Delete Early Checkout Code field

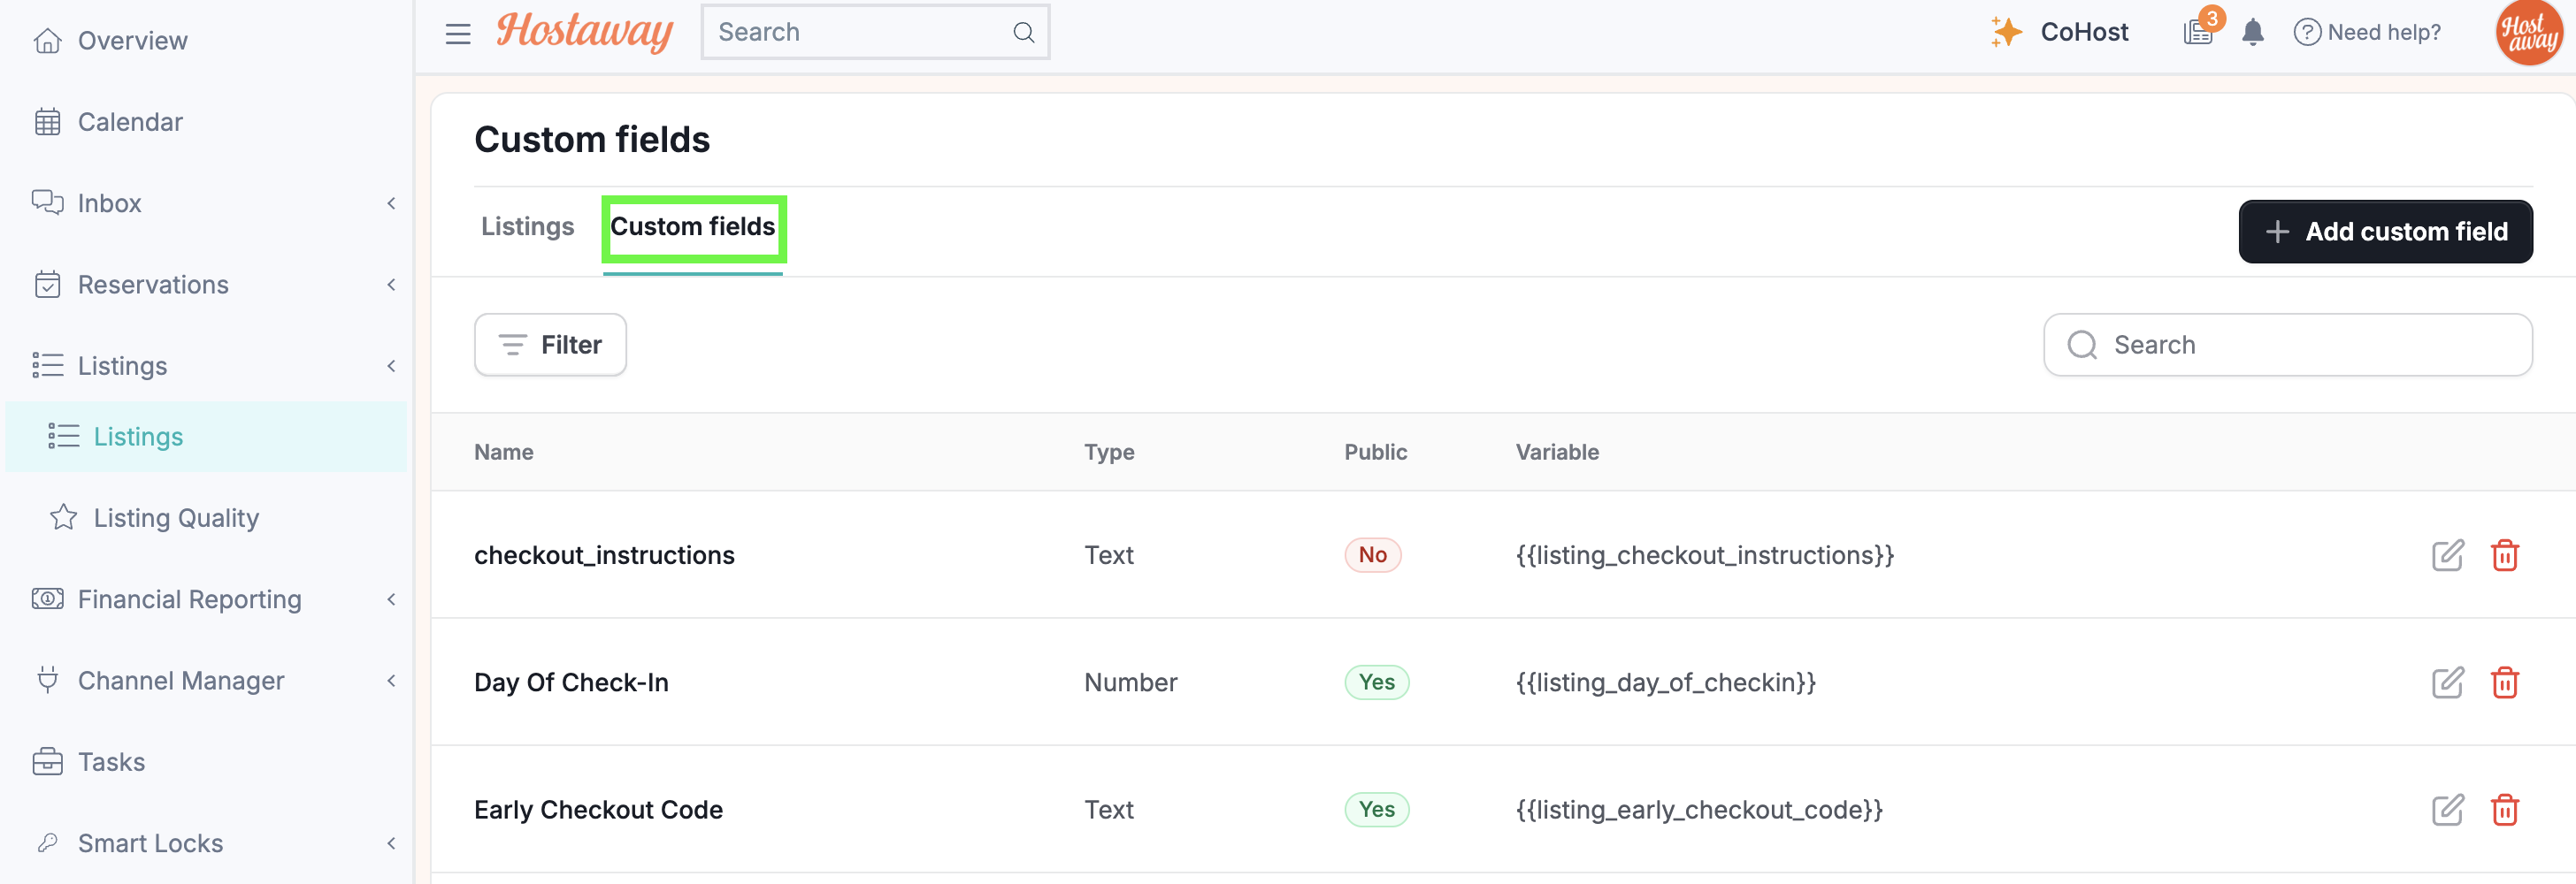2504,809
